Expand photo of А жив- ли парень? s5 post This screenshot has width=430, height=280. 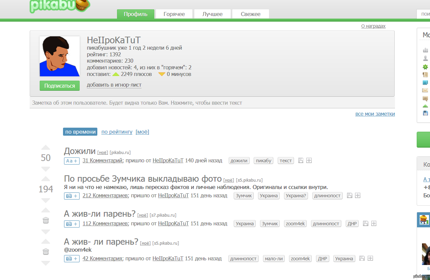[72, 258]
